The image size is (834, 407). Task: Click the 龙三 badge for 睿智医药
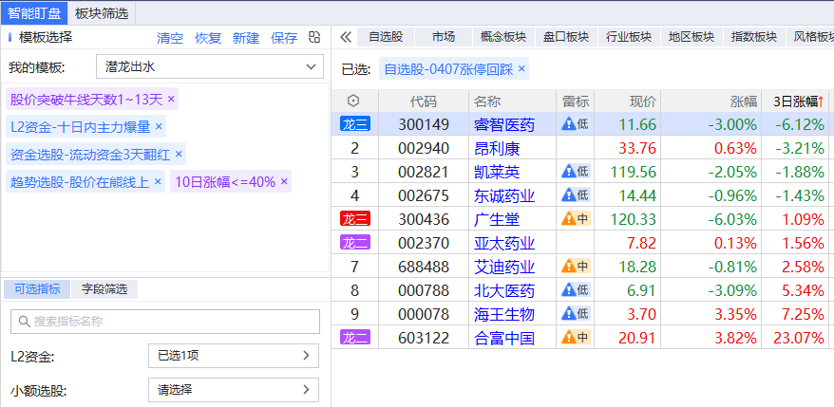(x=354, y=124)
